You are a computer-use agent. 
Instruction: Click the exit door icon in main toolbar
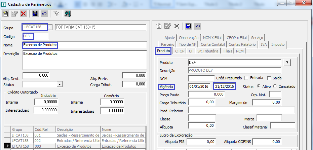(x=68, y=14)
